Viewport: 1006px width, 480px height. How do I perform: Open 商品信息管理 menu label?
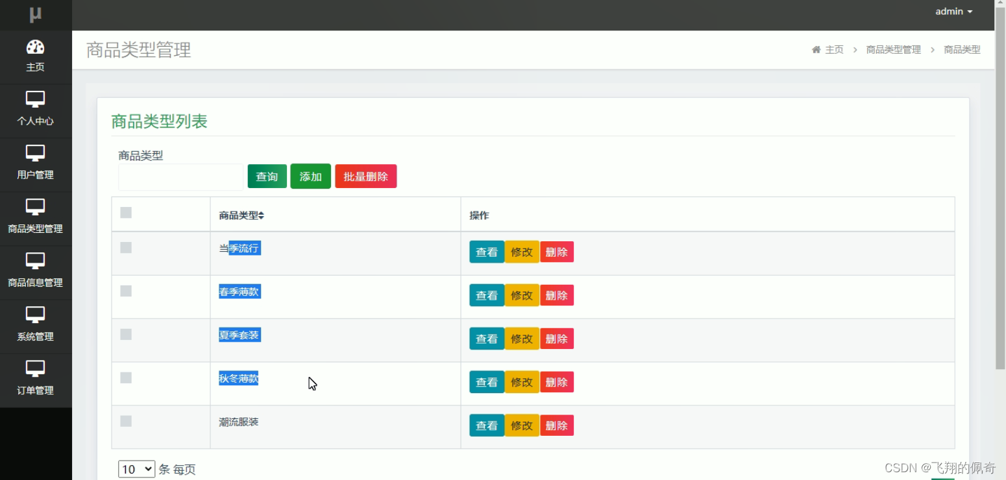tap(35, 283)
